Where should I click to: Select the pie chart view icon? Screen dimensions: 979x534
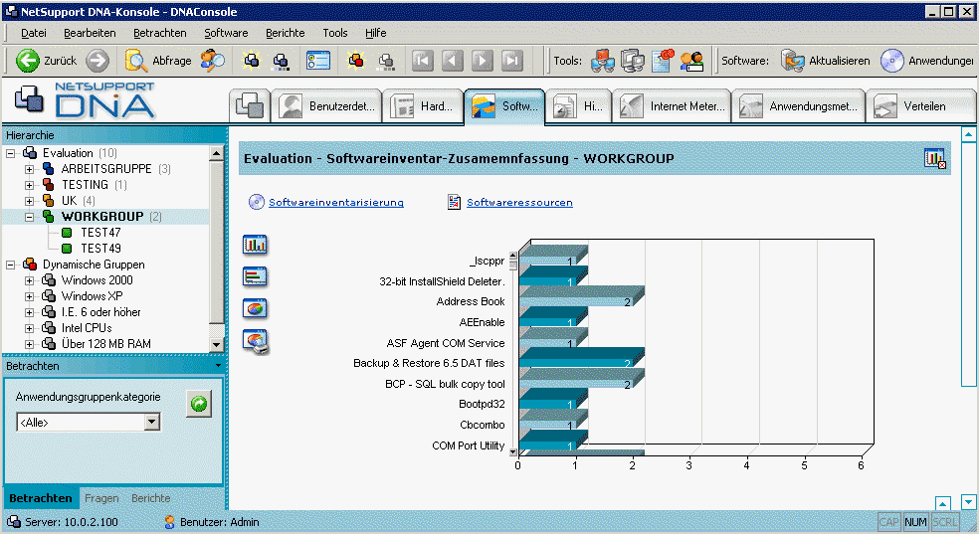click(255, 308)
